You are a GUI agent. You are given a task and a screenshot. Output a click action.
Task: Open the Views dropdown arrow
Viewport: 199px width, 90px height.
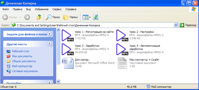point(90,17)
